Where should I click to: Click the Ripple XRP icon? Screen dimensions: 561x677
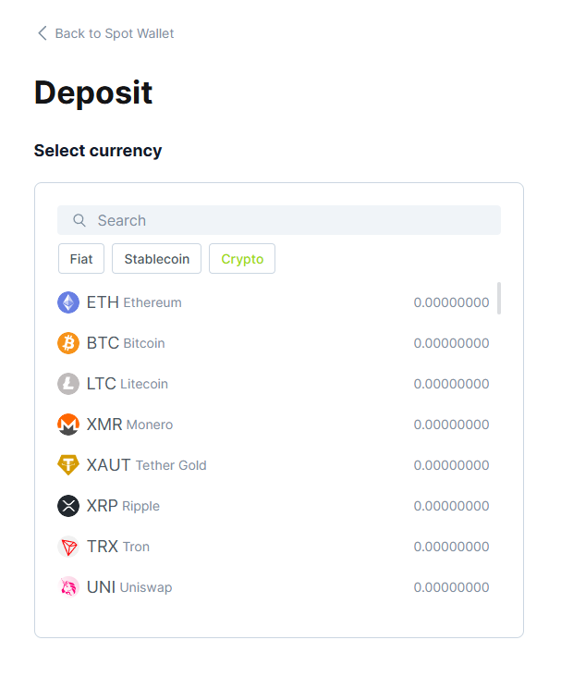(x=68, y=506)
